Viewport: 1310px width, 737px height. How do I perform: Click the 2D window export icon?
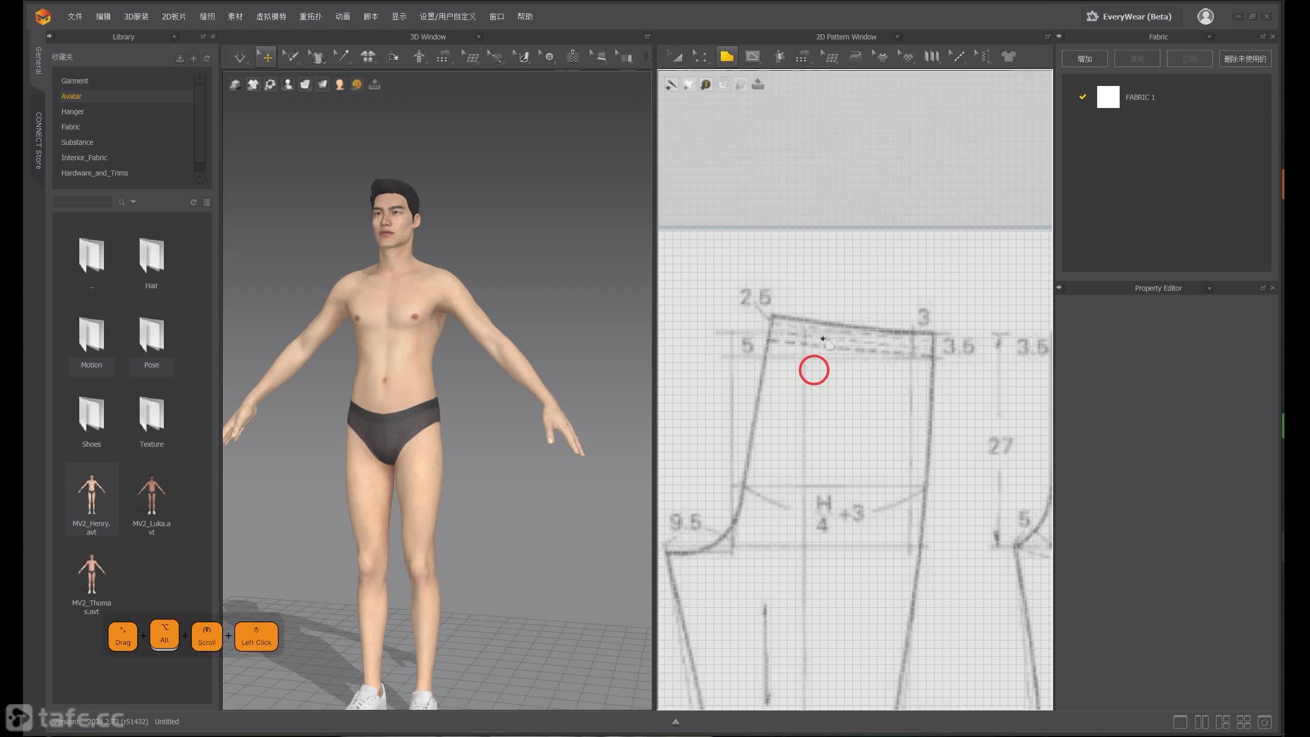click(x=758, y=84)
